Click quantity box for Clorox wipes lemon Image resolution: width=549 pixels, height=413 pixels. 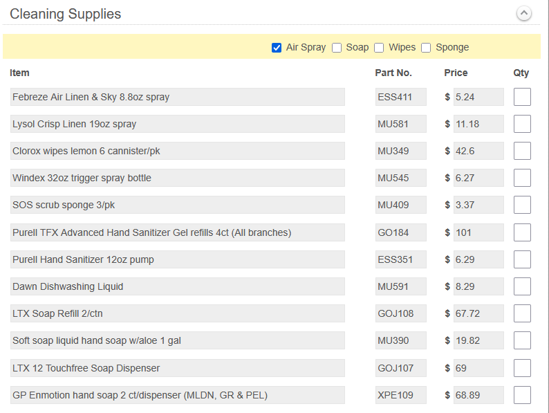pyautogui.click(x=522, y=151)
